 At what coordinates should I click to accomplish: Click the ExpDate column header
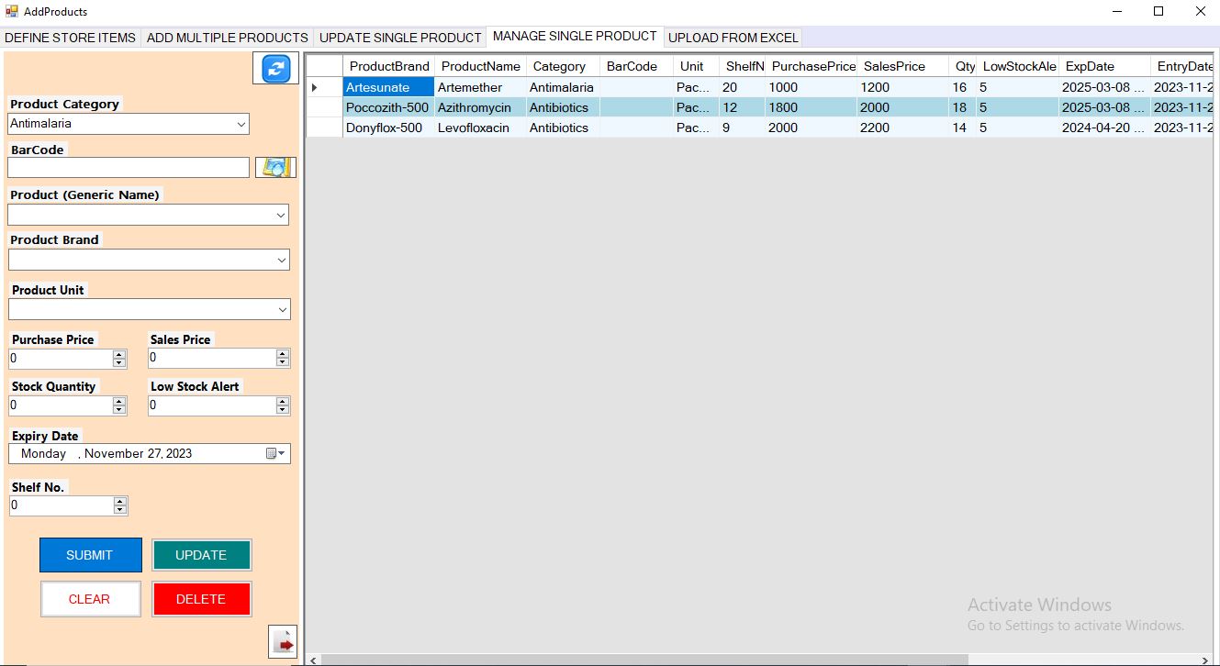(x=1104, y=66)
